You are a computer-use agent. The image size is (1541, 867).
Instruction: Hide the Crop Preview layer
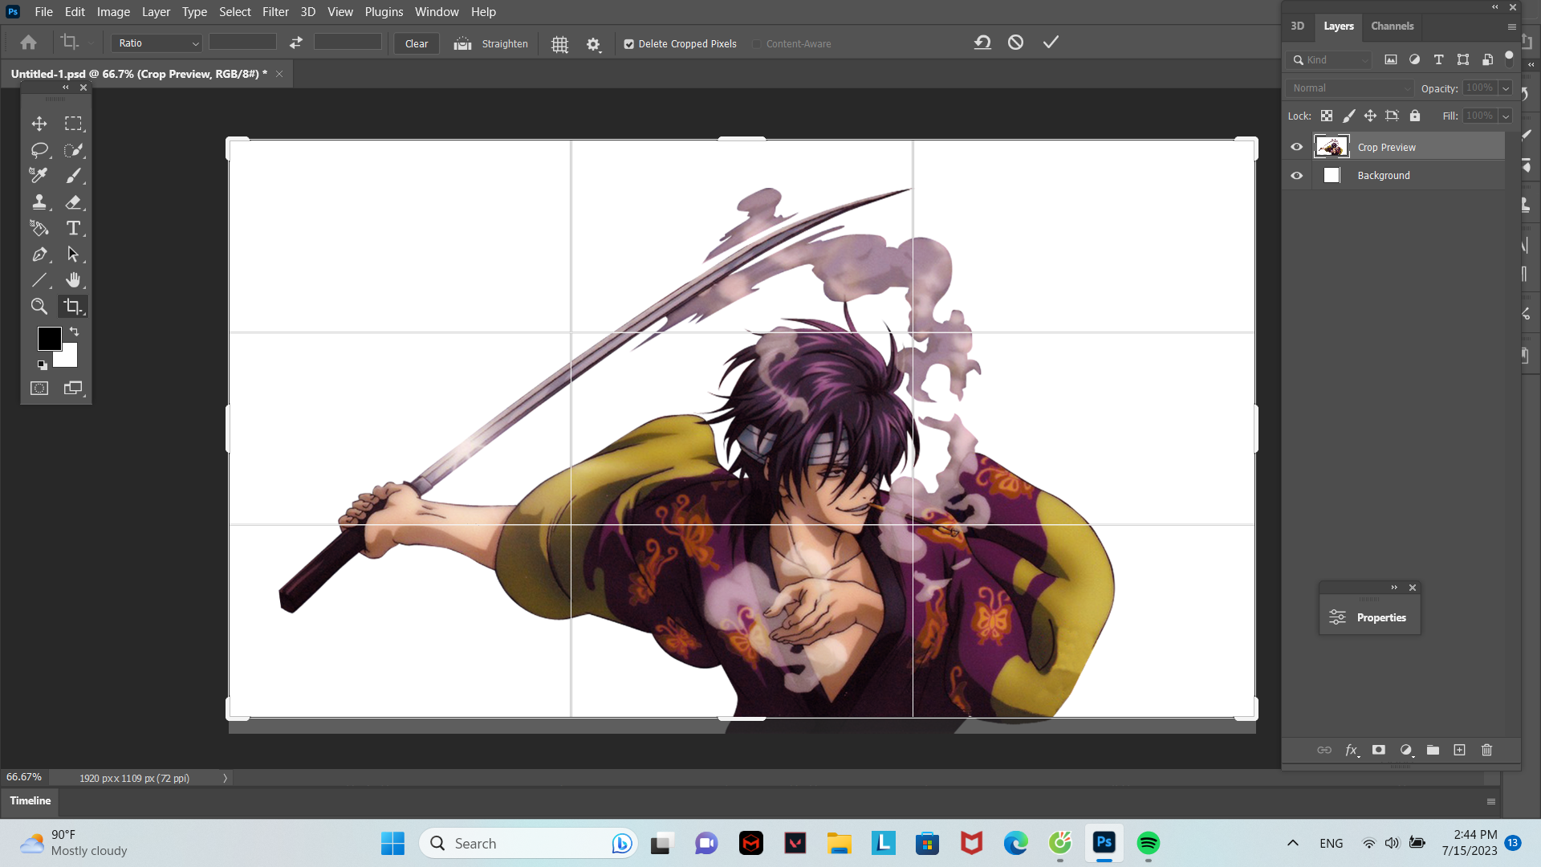(x=1296, y=147)
